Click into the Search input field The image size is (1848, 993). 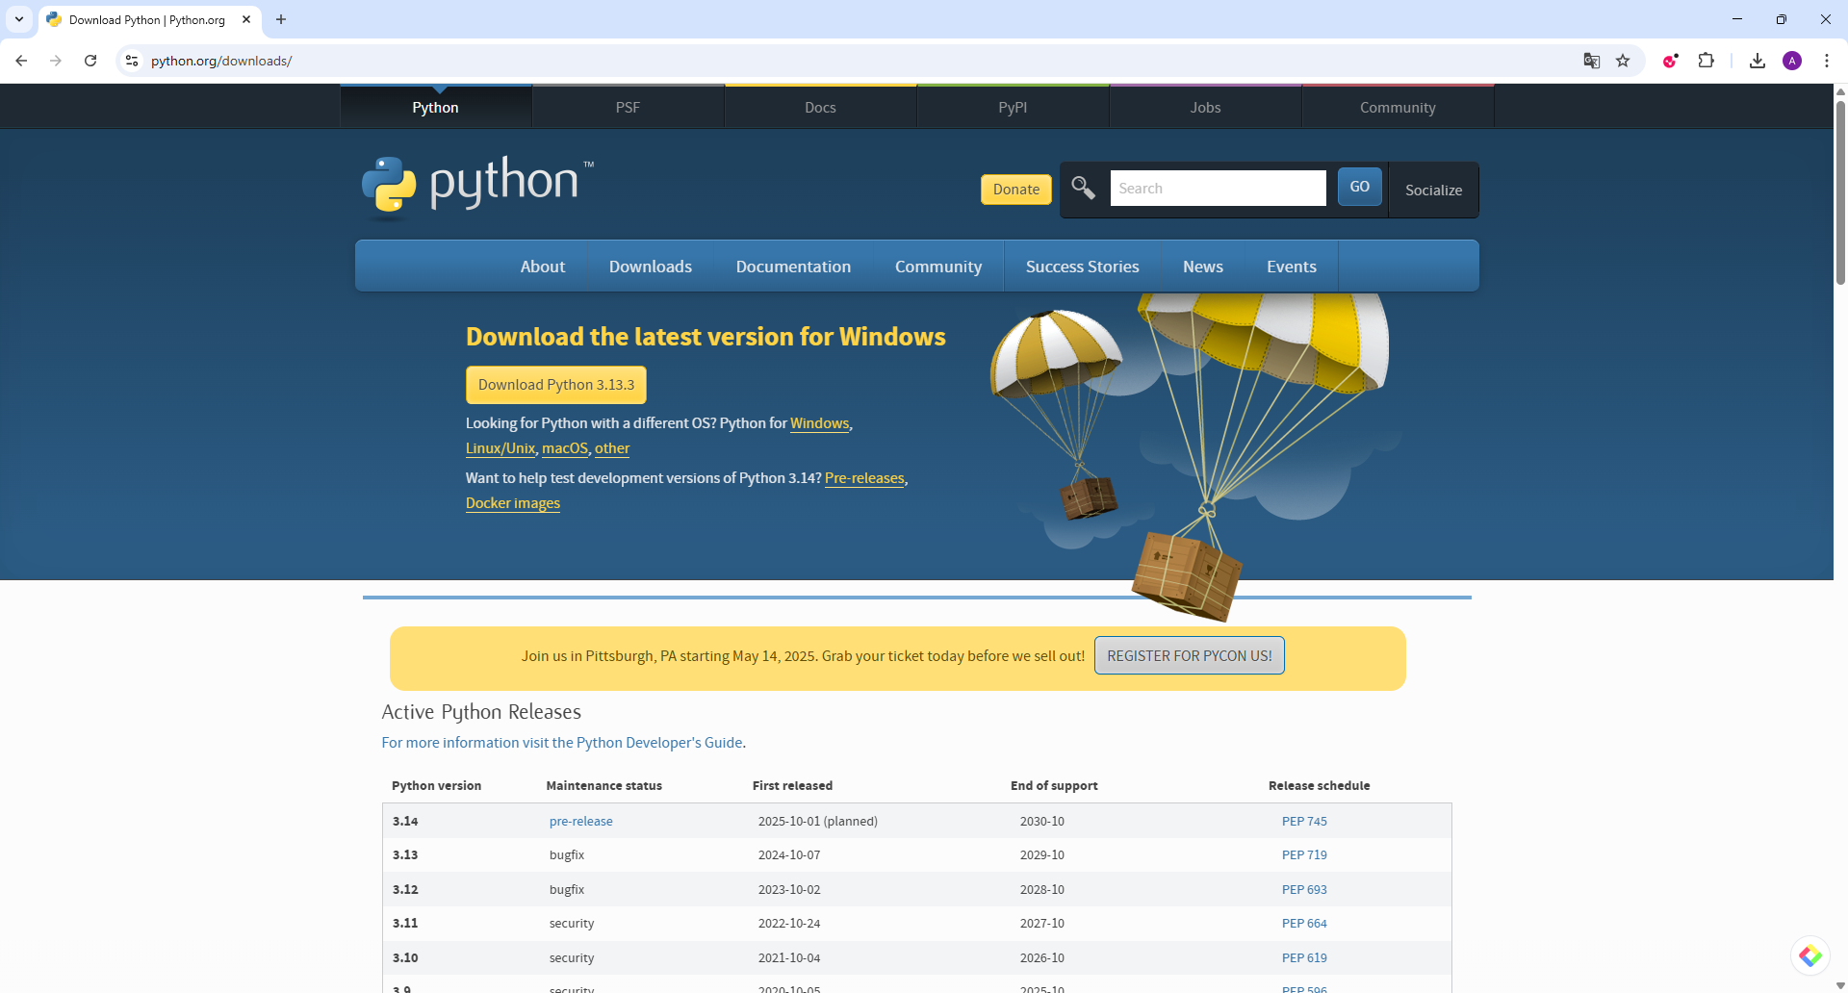(x=1219, y=188)
